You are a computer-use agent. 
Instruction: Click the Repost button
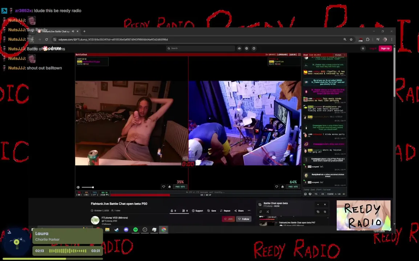[x=225, y=211]
